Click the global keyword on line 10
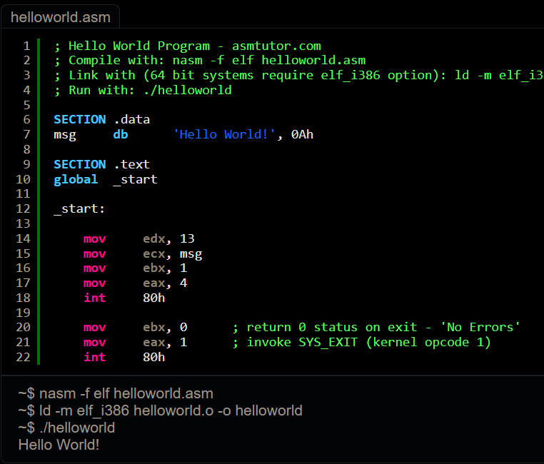This screenshot has height=464, width=544. tap(76, 179)
